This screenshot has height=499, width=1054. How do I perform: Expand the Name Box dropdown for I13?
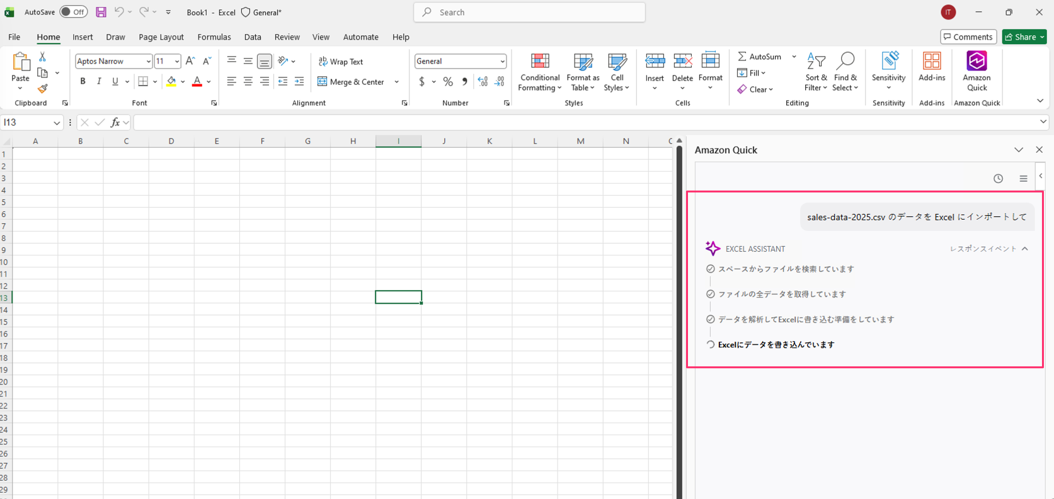coord(57,123)
